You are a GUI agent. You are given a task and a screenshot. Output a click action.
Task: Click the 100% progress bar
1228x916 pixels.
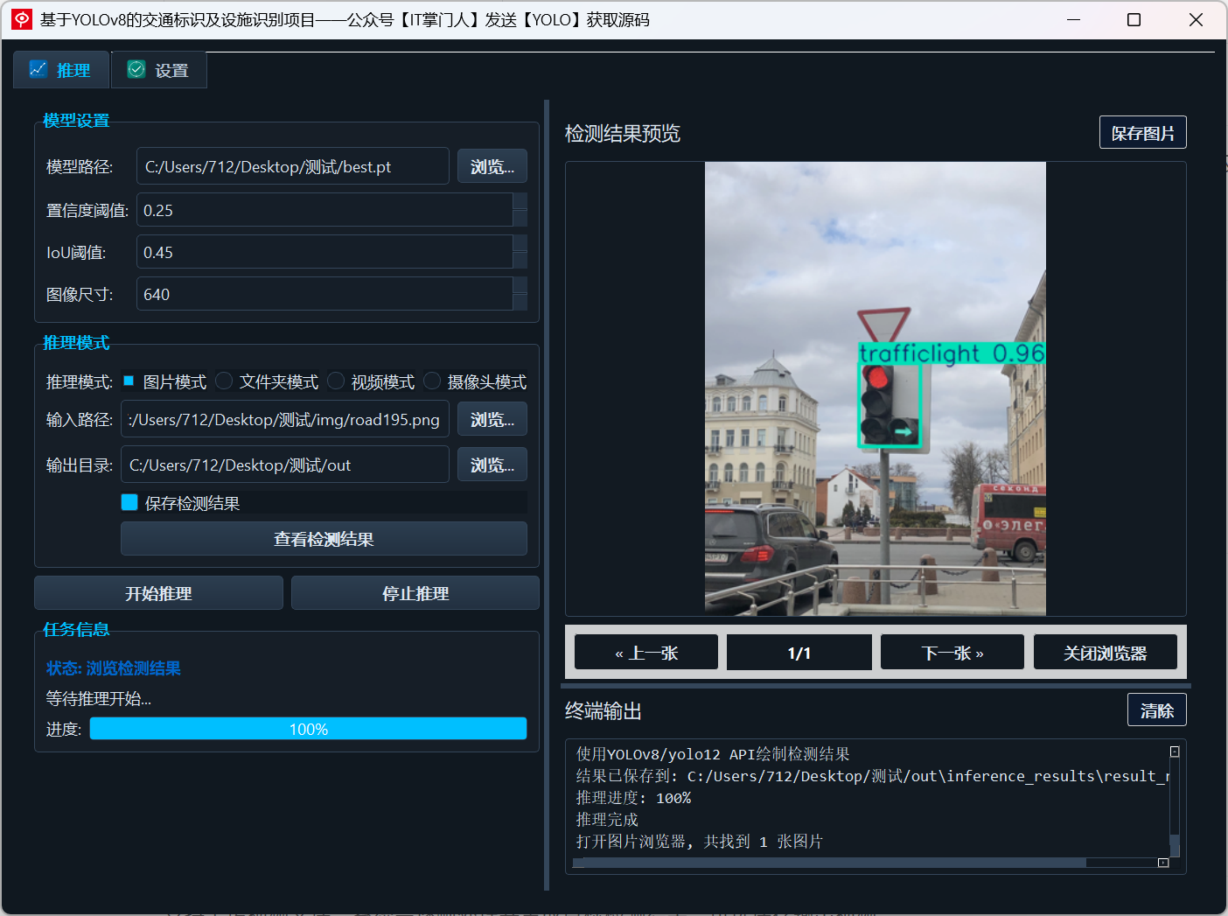click(308, 729)
